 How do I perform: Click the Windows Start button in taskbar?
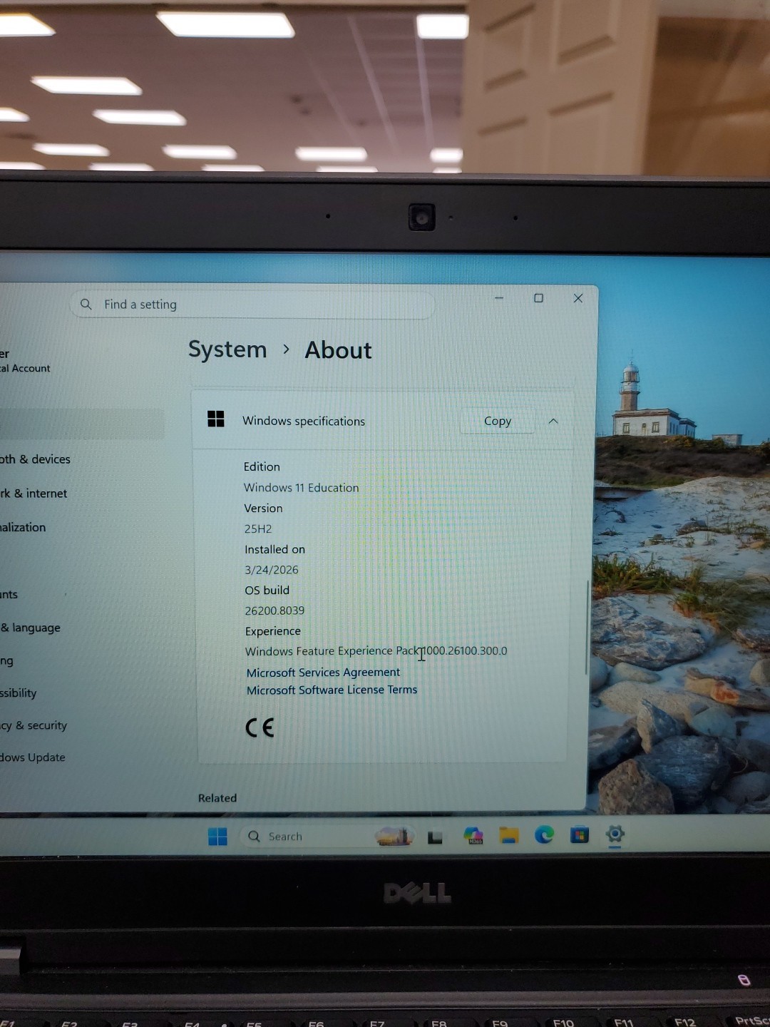pos(217,836)
